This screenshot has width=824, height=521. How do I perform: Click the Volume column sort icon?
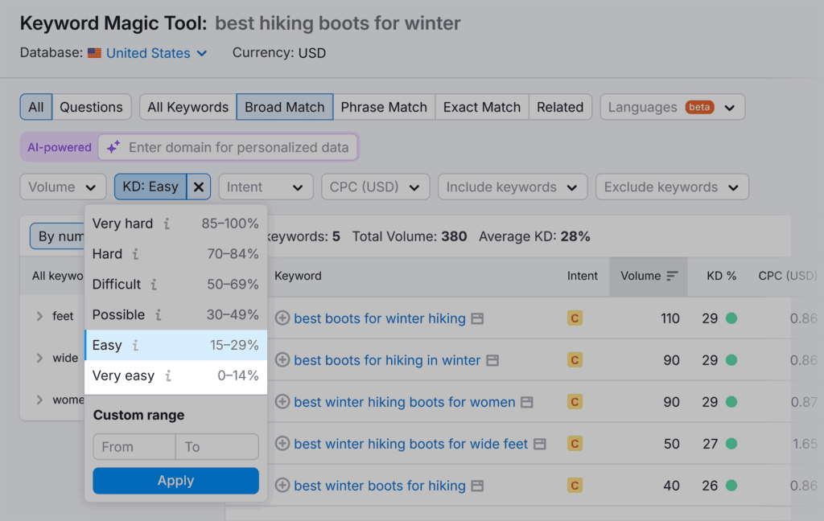(672, 276)
